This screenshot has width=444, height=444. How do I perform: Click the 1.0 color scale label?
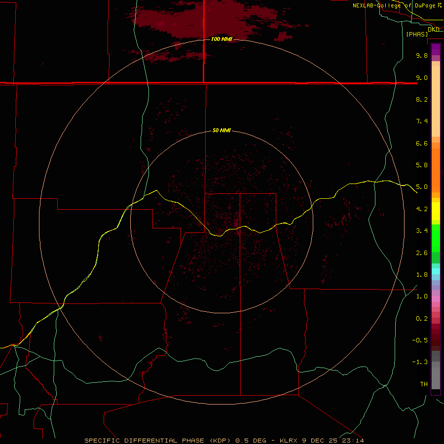pyautogui.click(x=422, y=296)
